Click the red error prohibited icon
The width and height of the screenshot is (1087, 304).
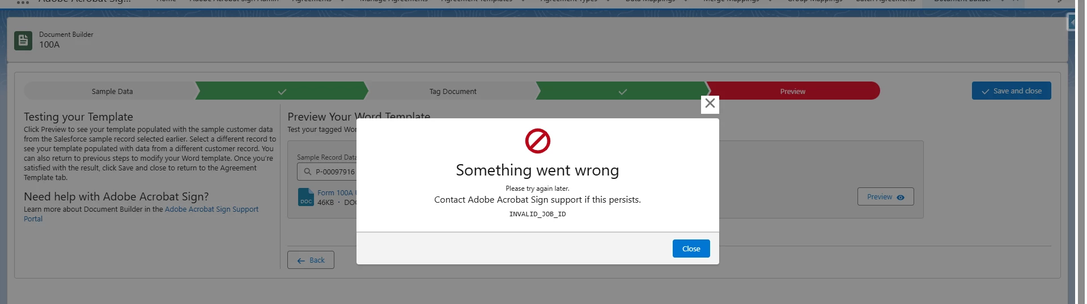click(x=537, y=141)
